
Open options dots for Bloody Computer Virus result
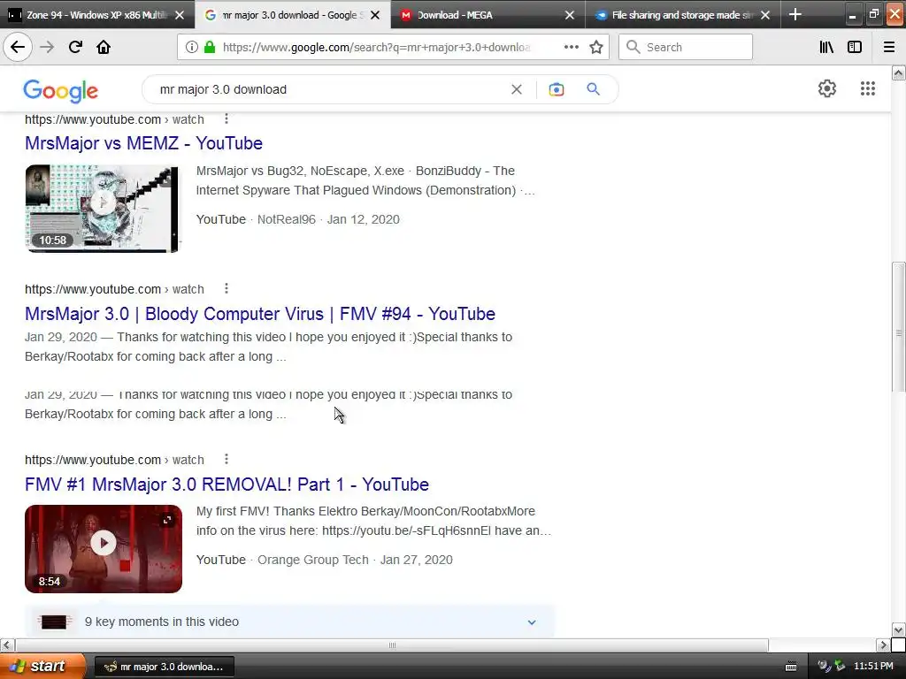point(226,288)
